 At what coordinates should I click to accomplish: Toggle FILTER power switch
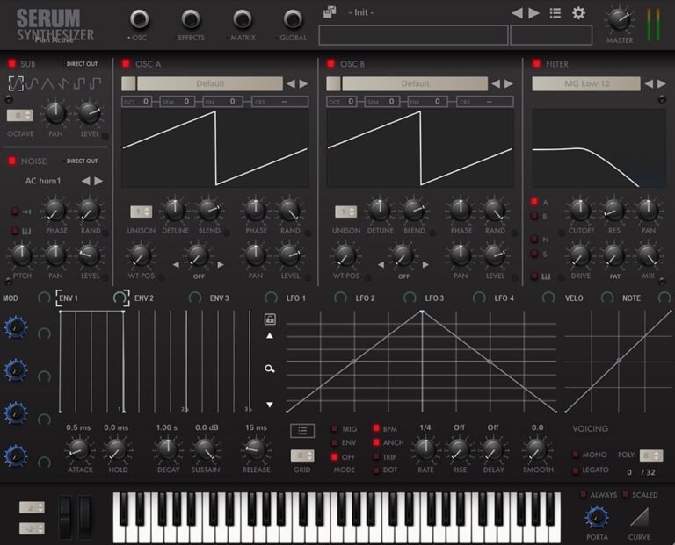[536, 63]
